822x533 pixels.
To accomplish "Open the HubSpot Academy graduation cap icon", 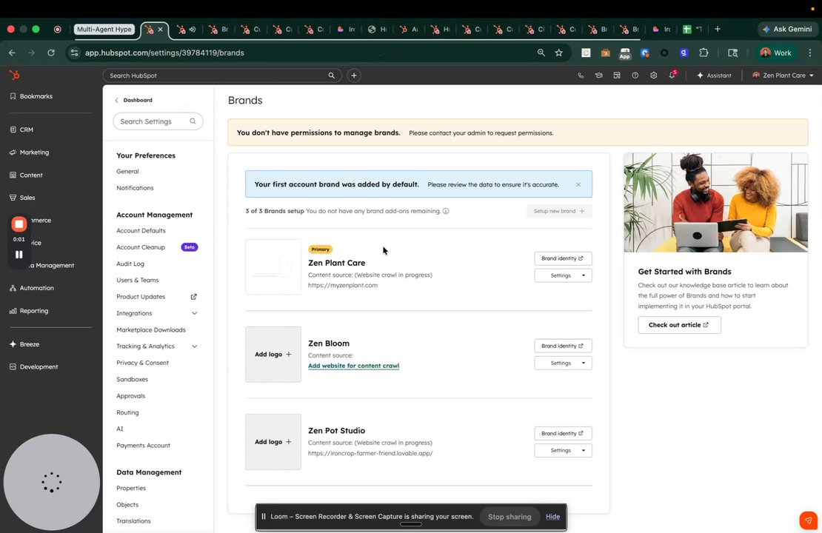I will click(x=598, y=76).
